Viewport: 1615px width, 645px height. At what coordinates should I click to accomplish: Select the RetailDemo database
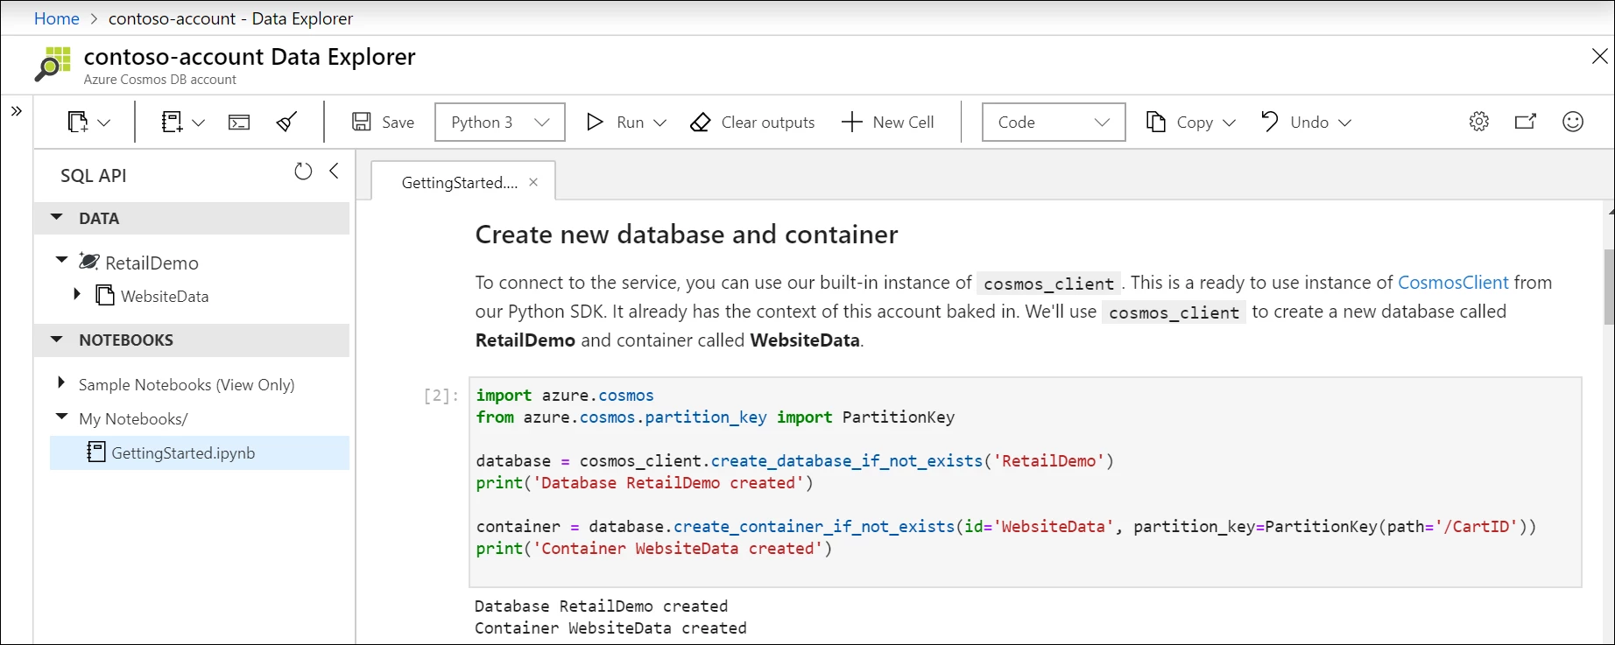[x=152, y=263]
